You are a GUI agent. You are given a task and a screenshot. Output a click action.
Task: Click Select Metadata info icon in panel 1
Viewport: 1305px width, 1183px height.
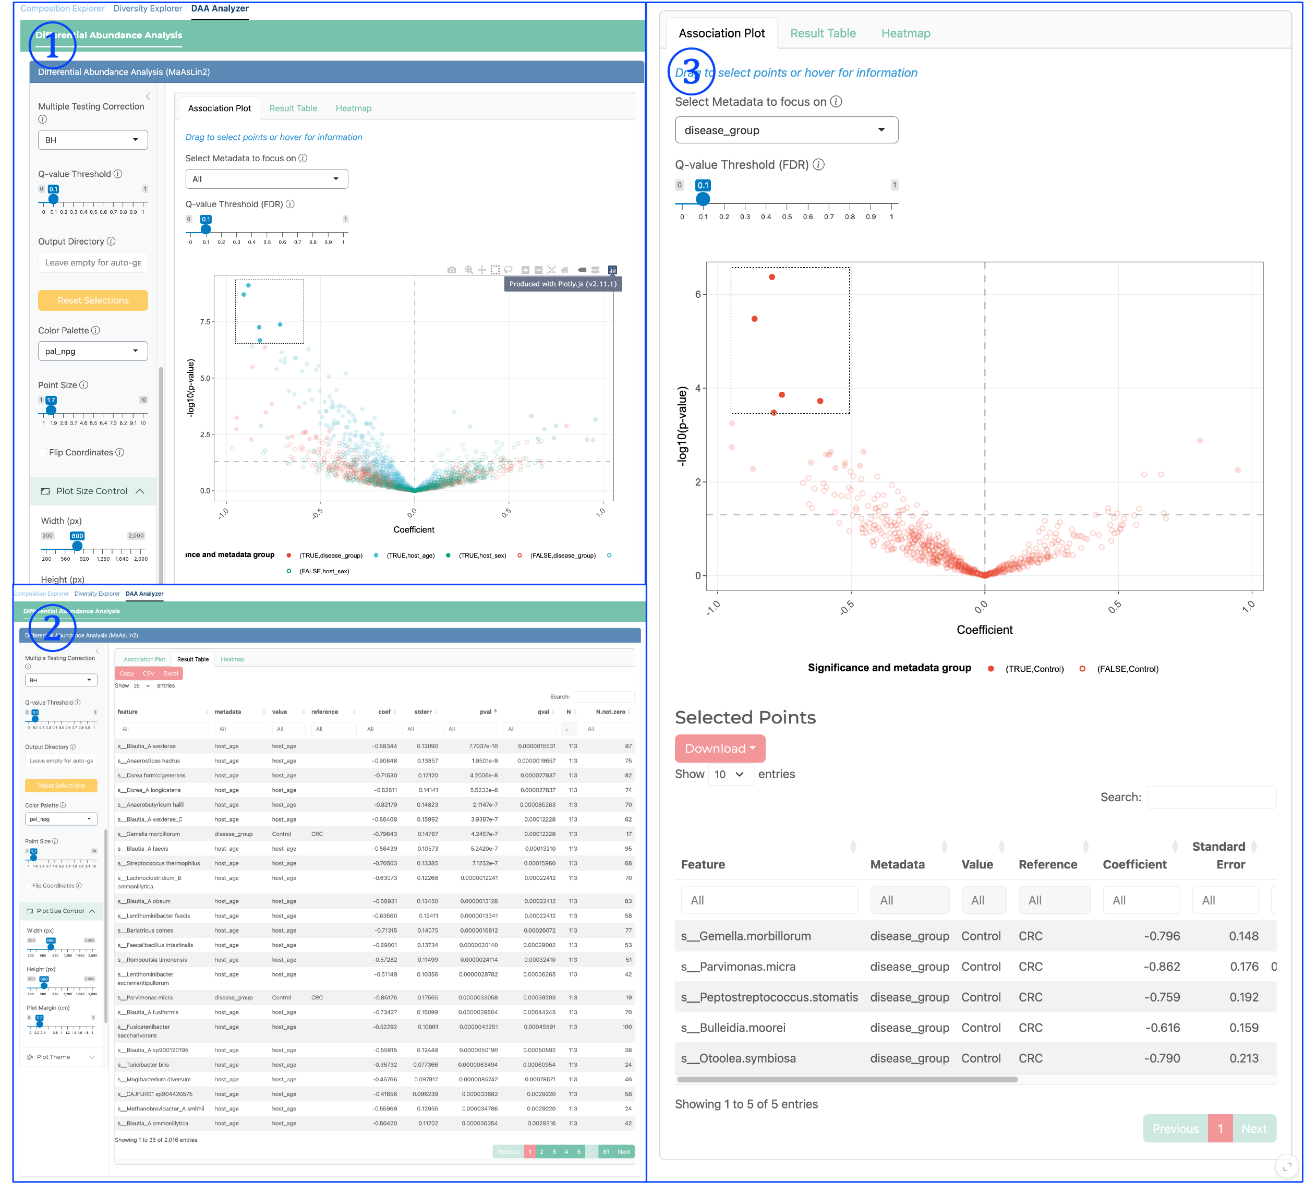[303, 158]
